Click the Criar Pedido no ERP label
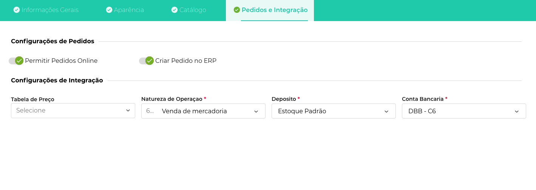536x190 pixels. click(186, 61)
